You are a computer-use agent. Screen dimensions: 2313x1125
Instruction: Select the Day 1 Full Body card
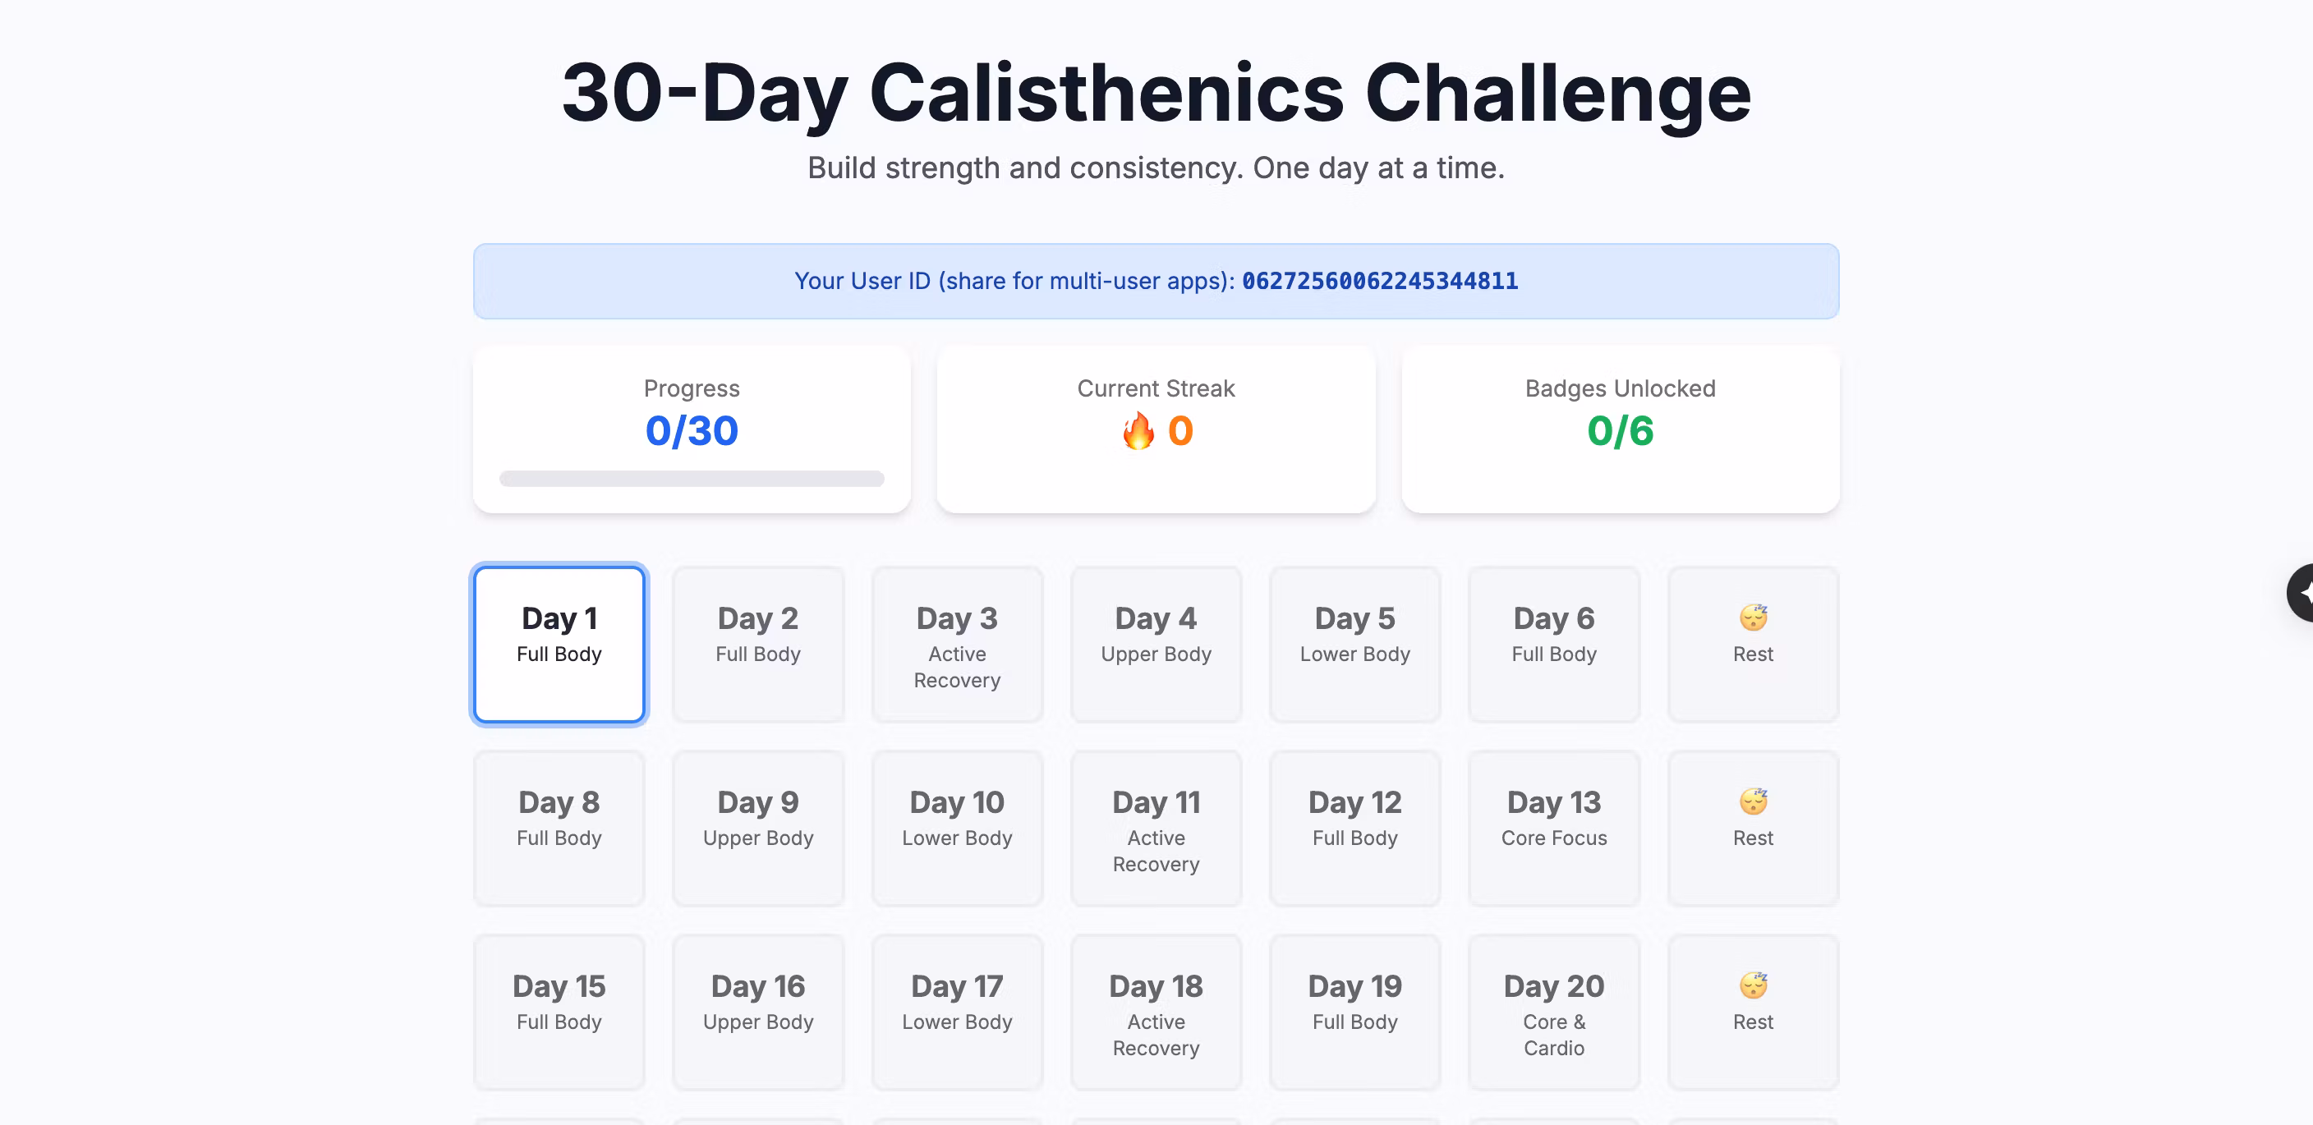tap(559, 644)
